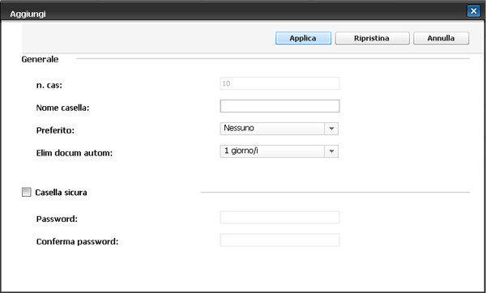Viewport: 486px width, 293px height.
Task: Expand the Elim docum autom dropdown arrow
Action: click(331, 151)
